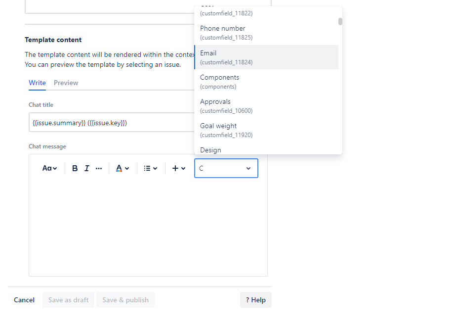Open the text color picker
The height and width of the screenshot is (330, 451).
(122, 168)
